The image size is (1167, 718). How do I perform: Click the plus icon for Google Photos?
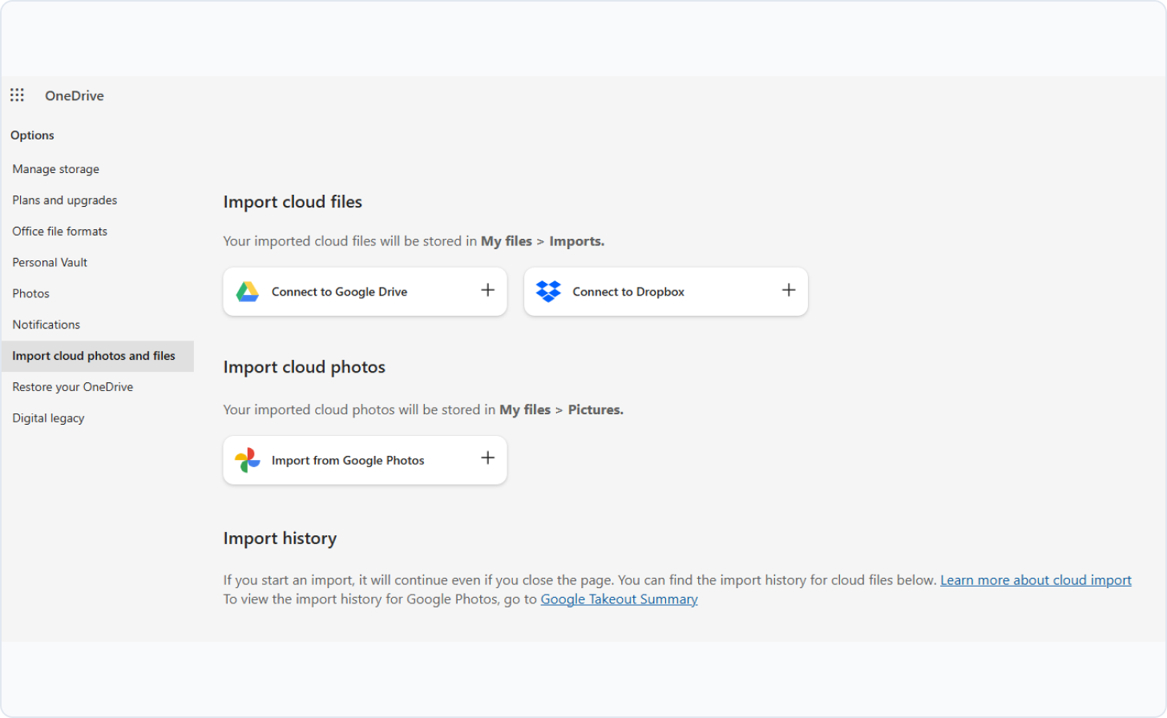tap(487, 458)
